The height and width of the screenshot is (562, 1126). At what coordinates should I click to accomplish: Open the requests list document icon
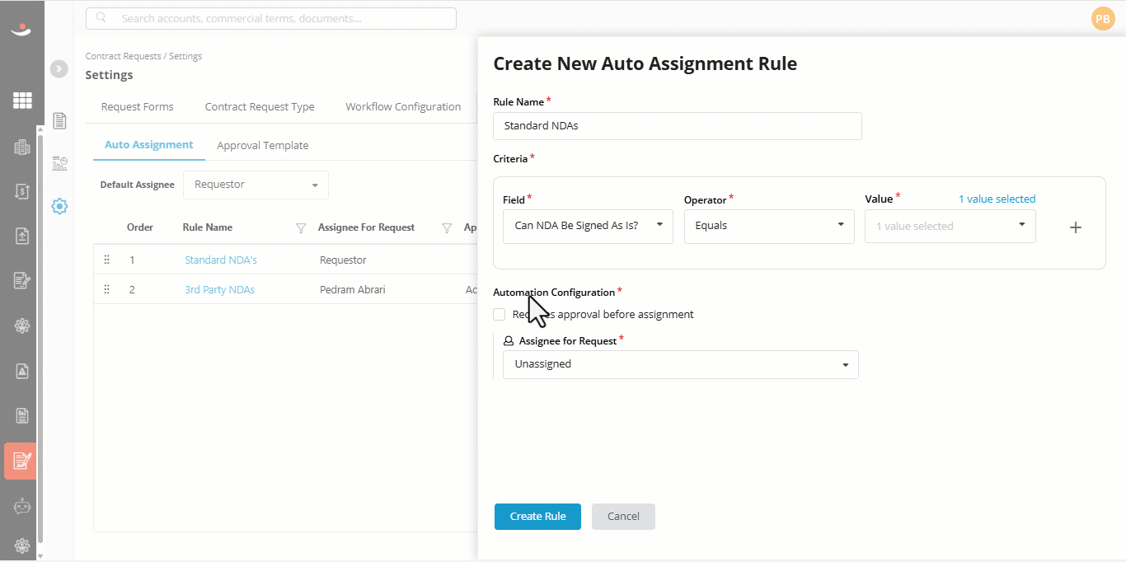(59, 121)
